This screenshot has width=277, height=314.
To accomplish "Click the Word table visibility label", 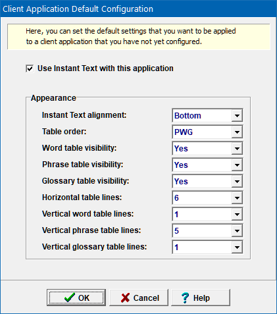I will point(79,148).
